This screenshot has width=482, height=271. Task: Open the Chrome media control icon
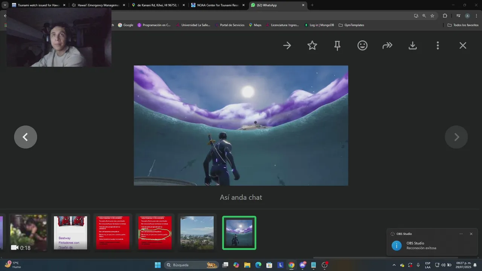pyautogui.click(x=458, y=16)
